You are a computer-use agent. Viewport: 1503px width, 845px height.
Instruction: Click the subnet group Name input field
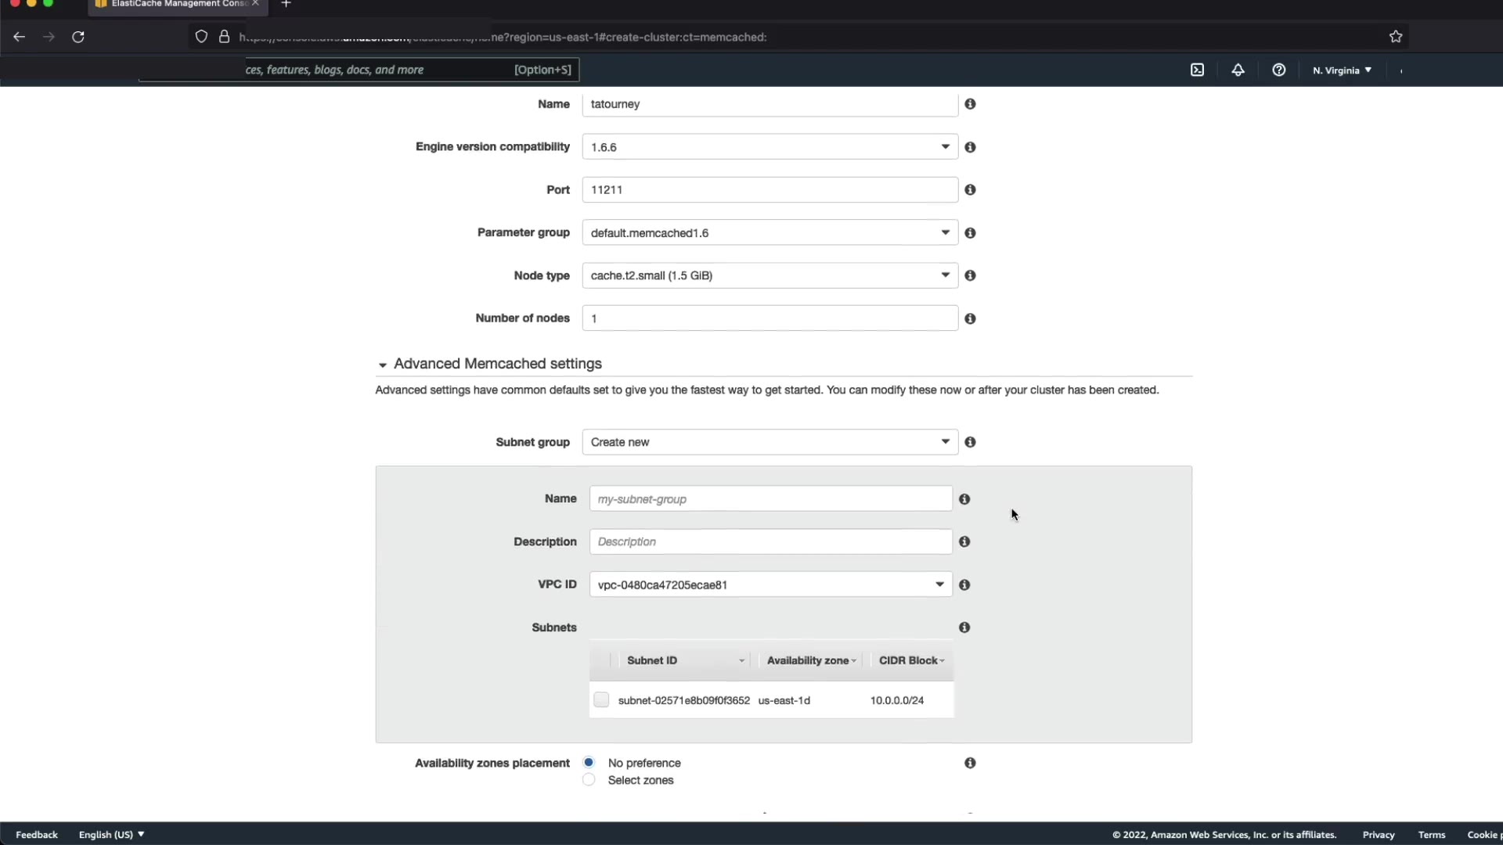(x=770, y=499)
